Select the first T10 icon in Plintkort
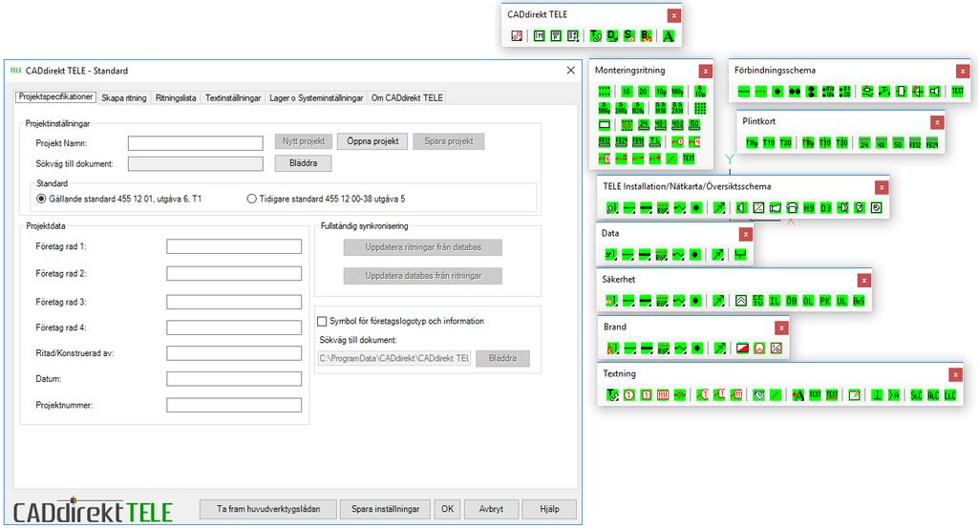The height and width of the screenshot is (528, 978). click(x=769, y=143)
